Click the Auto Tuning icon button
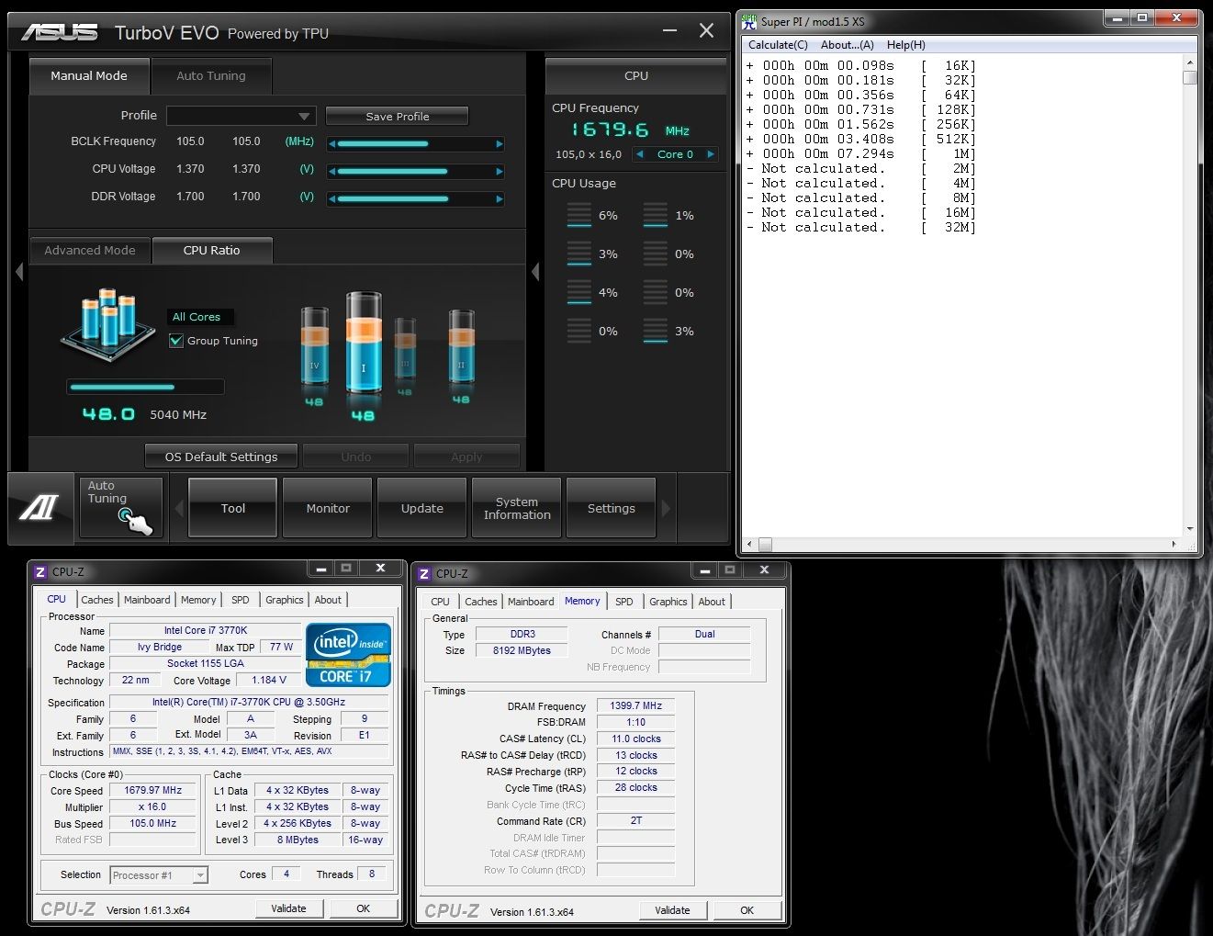The width and height of the screenshot is (1213, 936). click(121, 507)
